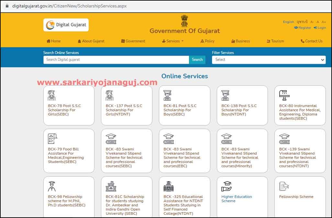Switch language to ગુજરાતી
Viewport: 332px width, 218px height.
303,22
